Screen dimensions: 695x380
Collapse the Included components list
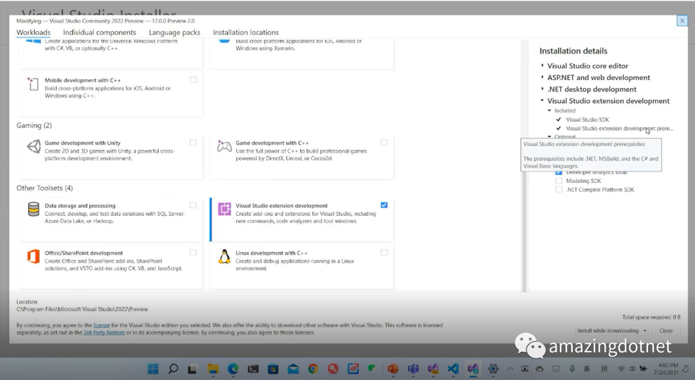pos(550,110)
